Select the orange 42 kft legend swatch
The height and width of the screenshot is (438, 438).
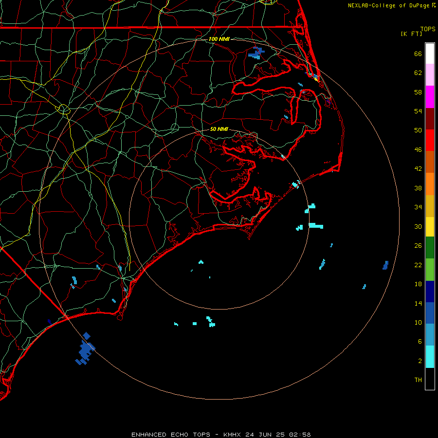430,184
